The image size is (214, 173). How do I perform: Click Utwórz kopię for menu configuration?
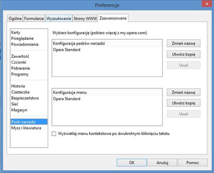pos(183,103)
